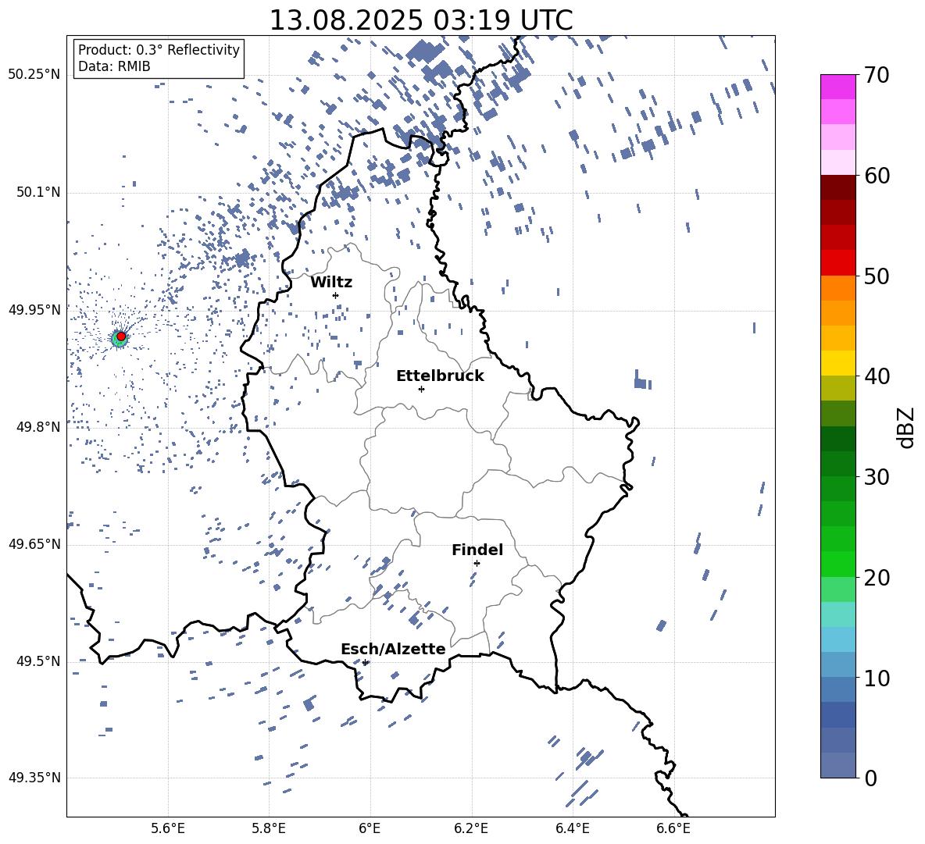Click the Ettelbruck station label

440,376
